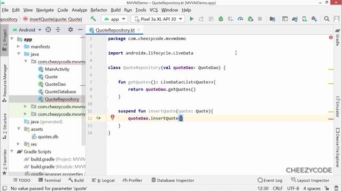Click the UTF-8 encoding status bar entry

pos(293,188)
